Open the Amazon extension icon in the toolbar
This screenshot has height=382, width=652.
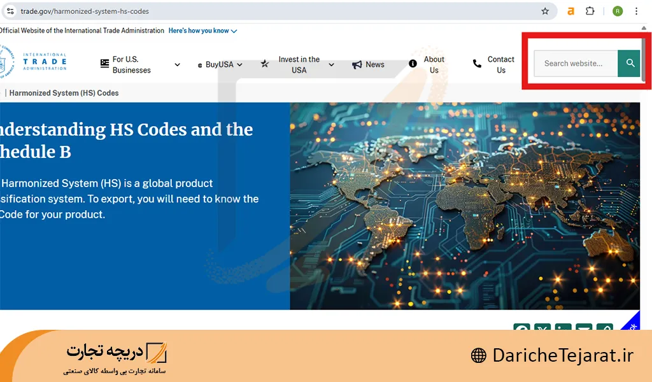click(x=571, y=11)
